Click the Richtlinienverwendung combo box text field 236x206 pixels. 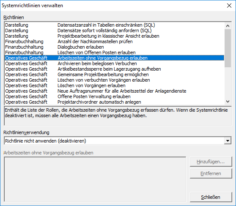114,141
